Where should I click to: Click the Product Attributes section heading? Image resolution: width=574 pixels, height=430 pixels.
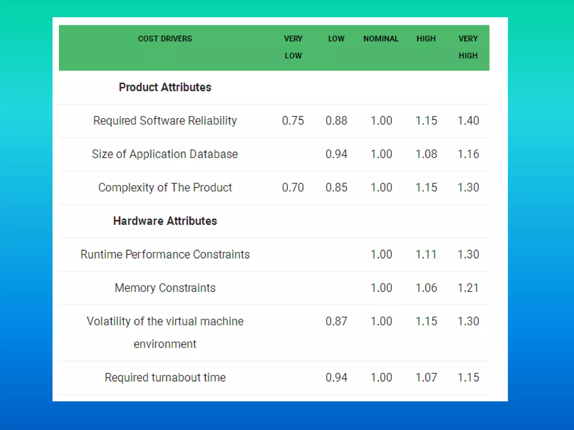pos(165,87)
